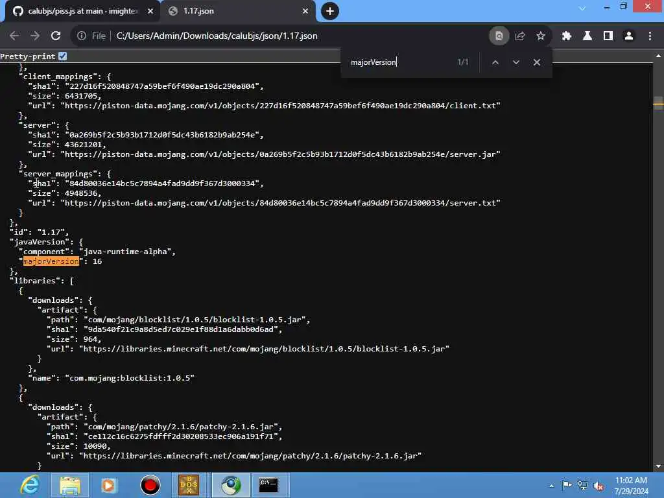Click the server.txt piston-data URL
The width and height of the screenshot is (664, 498).
[280, 203]
